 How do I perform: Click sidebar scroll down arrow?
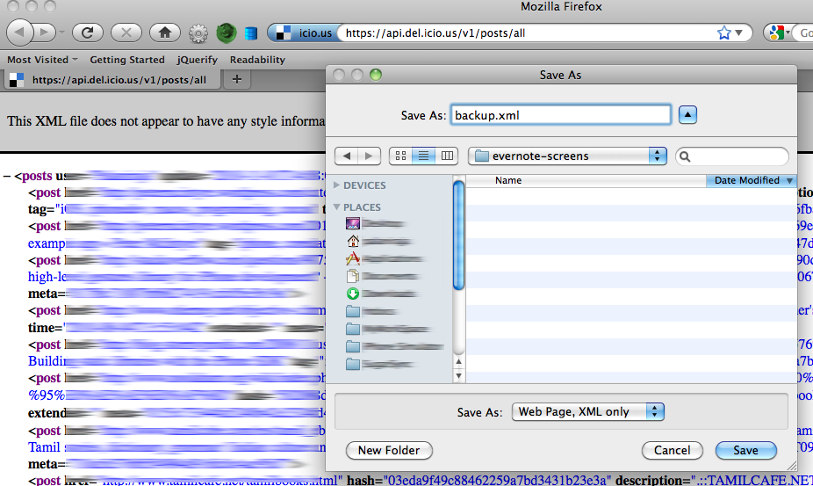point(458,375)
